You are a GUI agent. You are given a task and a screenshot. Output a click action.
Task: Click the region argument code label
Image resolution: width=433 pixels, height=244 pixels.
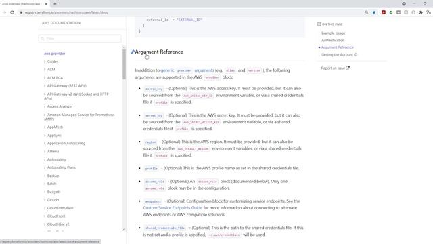pyautogui.click(x=150, y=142)
